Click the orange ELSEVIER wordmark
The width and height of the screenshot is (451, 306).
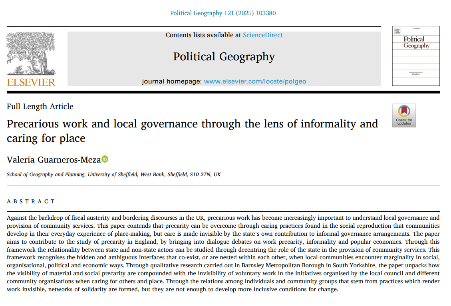click(x=31, y=82)
